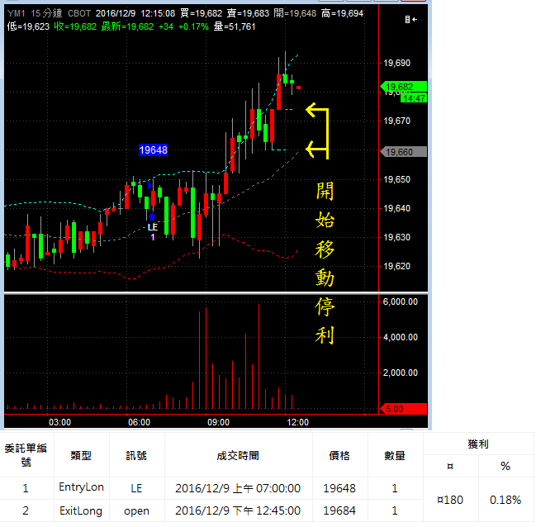This screenshot has width=536, height=527.
Task: Click the ExitLong type cell
Action: [x=81, y=511]
